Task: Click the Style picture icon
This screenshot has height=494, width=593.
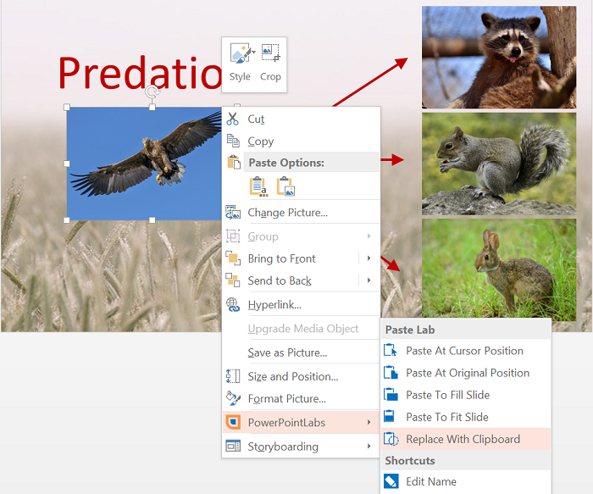Action: [240, 54]
